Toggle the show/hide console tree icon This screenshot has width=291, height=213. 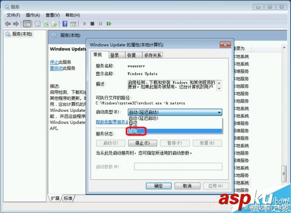click(27, 24)
